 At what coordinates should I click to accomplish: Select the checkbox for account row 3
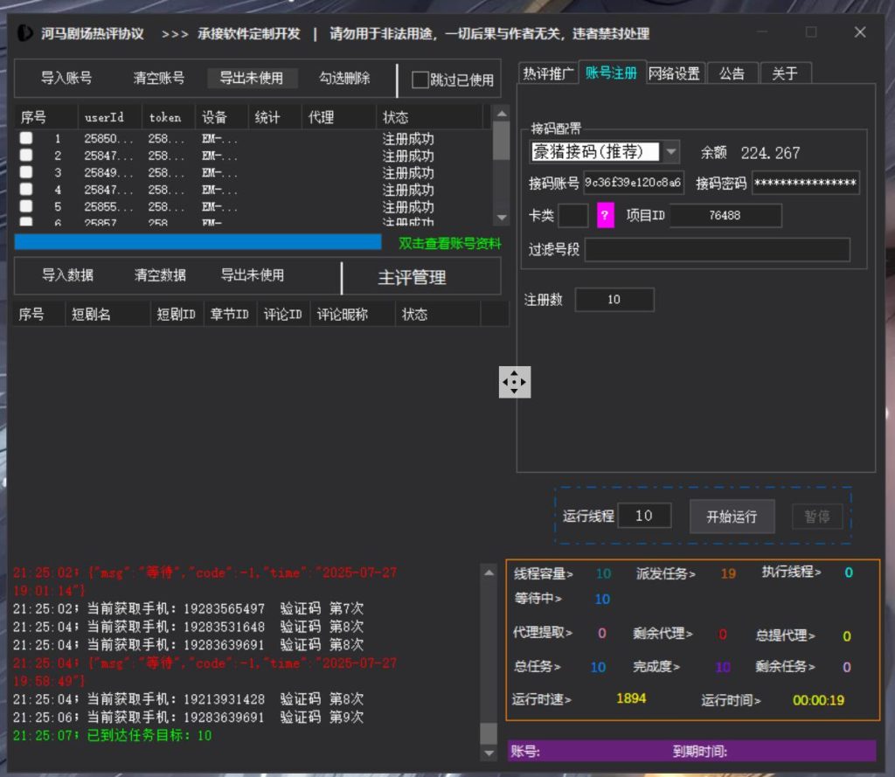(x=27, y=173)
